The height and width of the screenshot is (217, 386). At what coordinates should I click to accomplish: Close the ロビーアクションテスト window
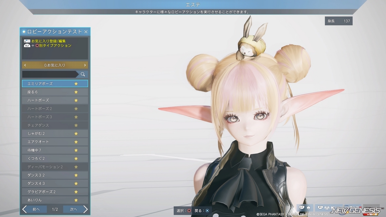(x=86, y=32)
